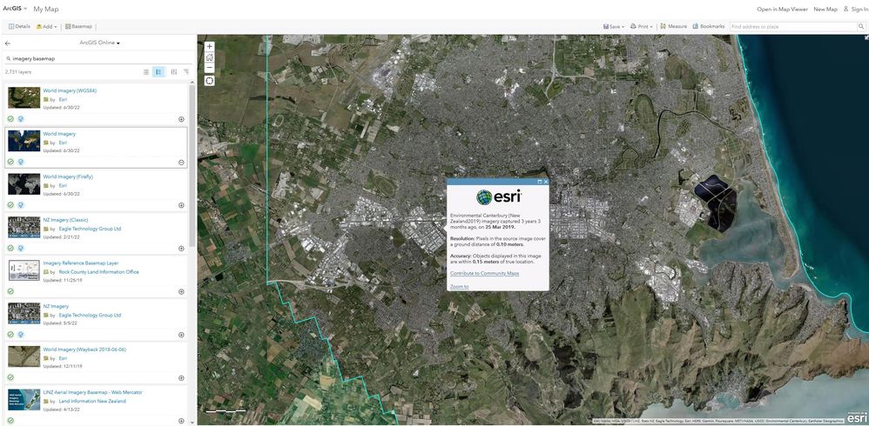Add World Imagery (WGS84) layer with plus icon
The image size is (869, 426).
tap(181, 119)
